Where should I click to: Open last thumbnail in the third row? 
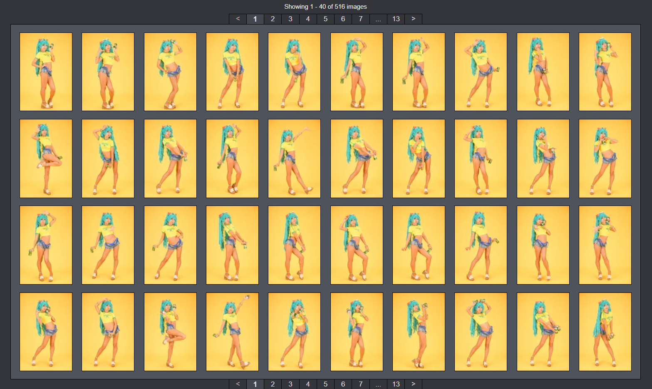click(x=605, y=245)
